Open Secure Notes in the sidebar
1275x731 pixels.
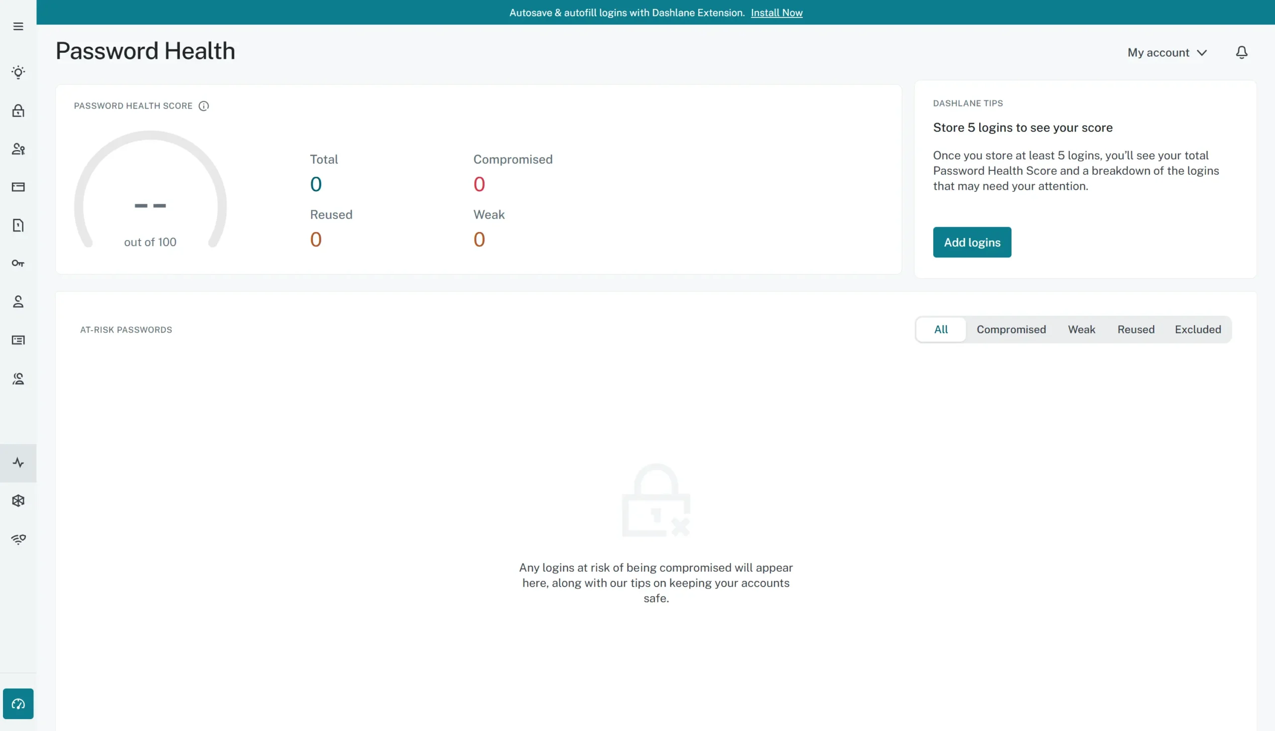(18, 225)
